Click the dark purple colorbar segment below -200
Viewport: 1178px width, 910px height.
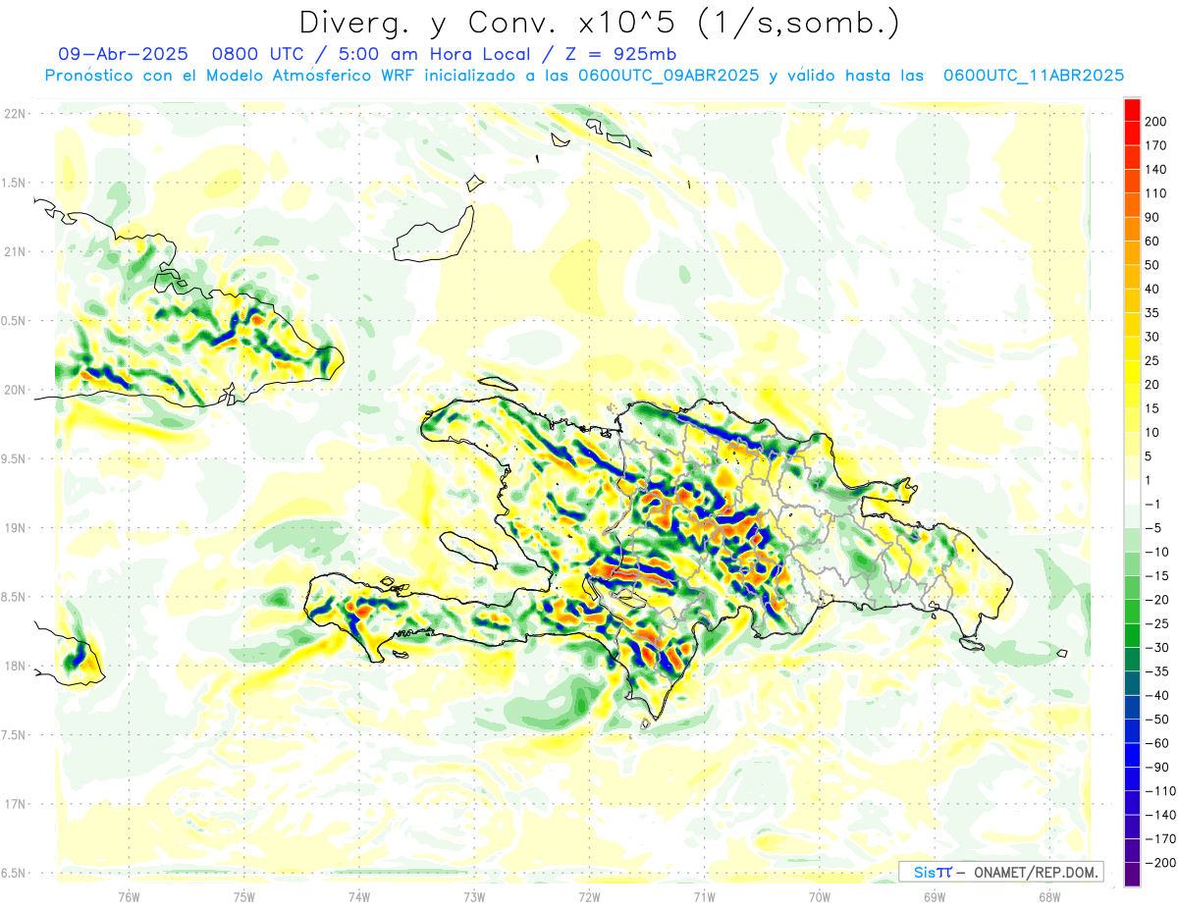(x=1132, y=875)
